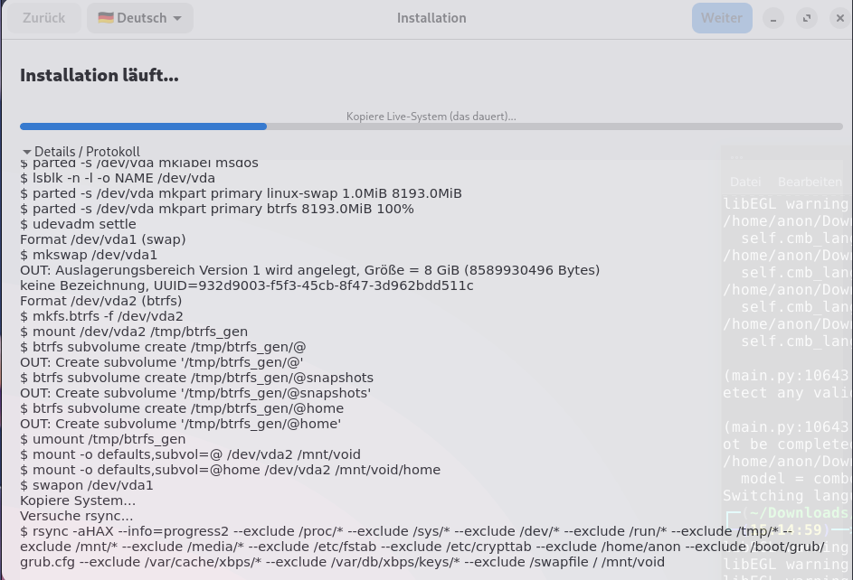
Task: Click the blue installation progress bar
Action: [x=143, y=126]
